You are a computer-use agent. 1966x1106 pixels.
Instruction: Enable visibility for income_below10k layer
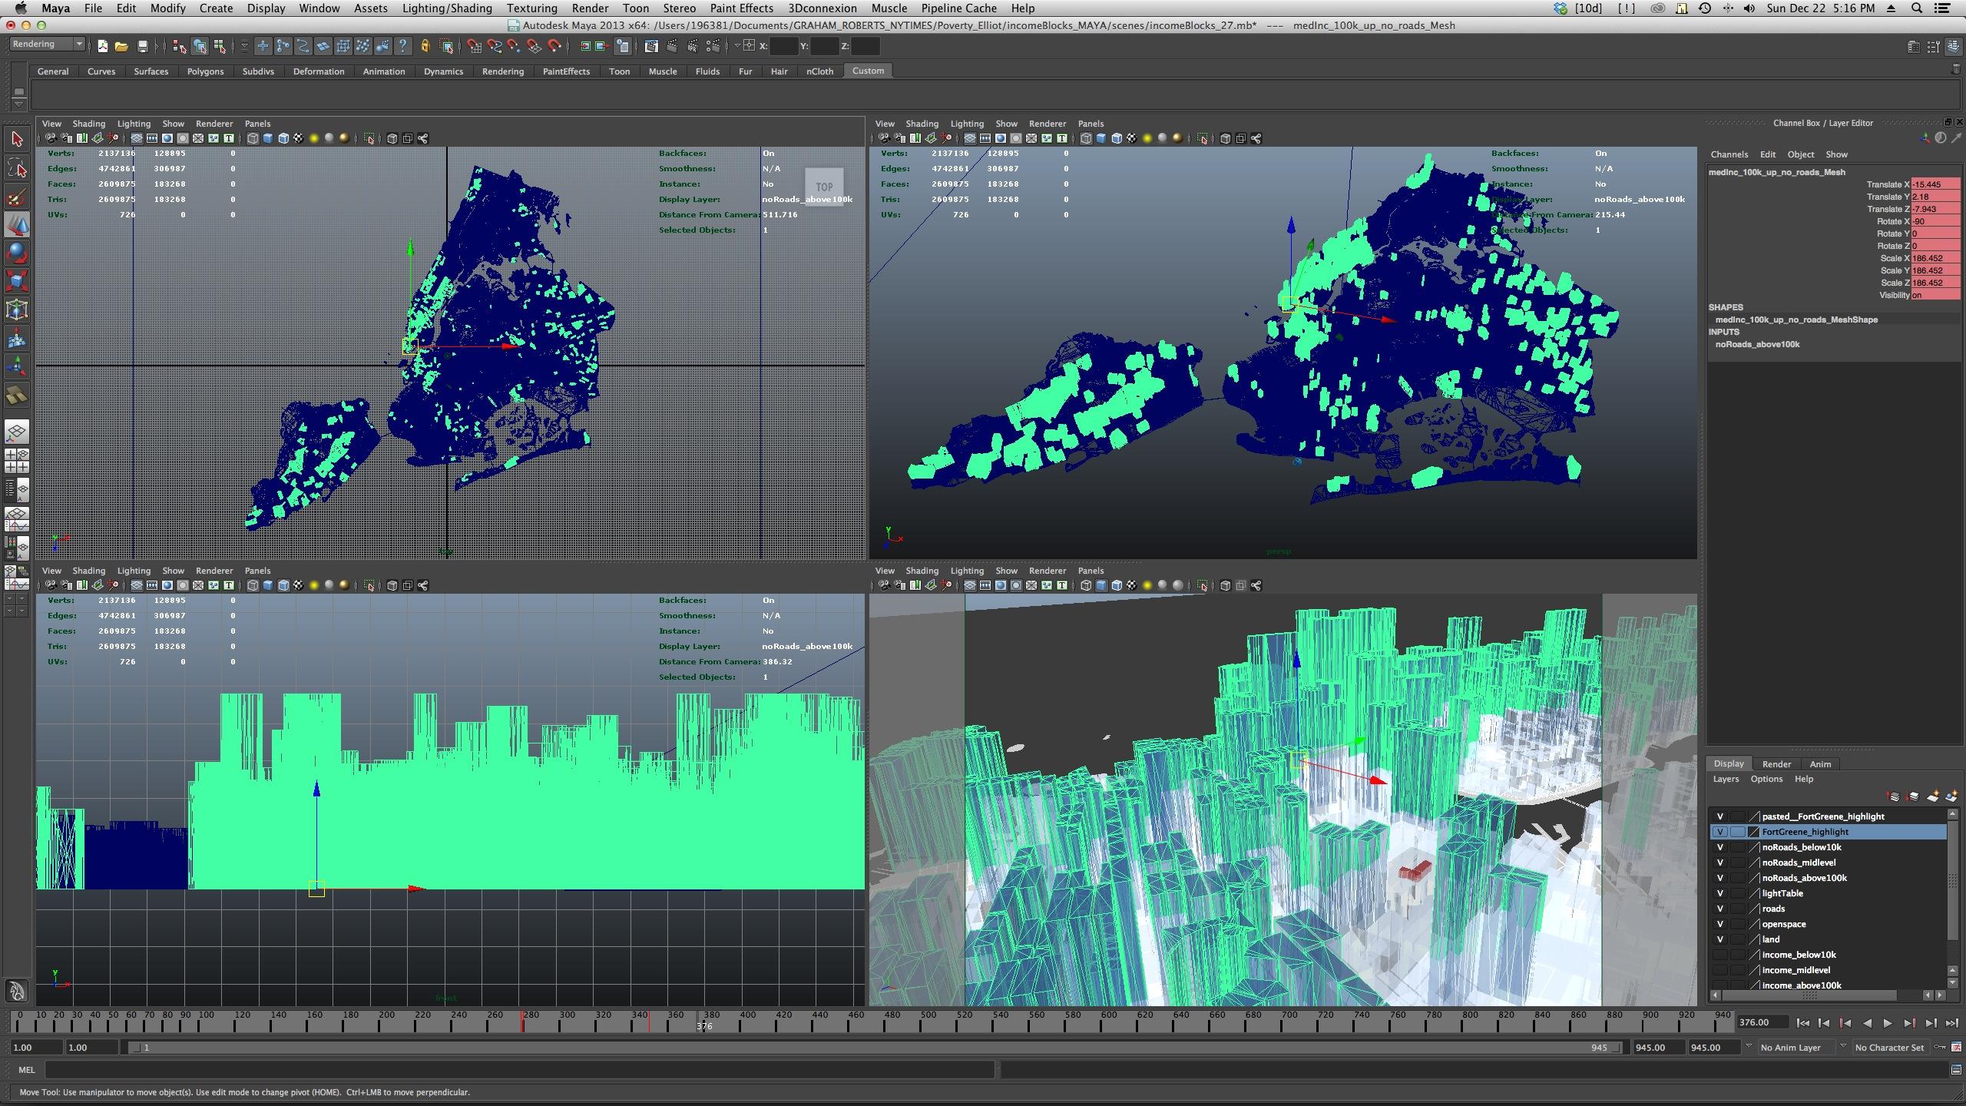tap(1720, 955)
